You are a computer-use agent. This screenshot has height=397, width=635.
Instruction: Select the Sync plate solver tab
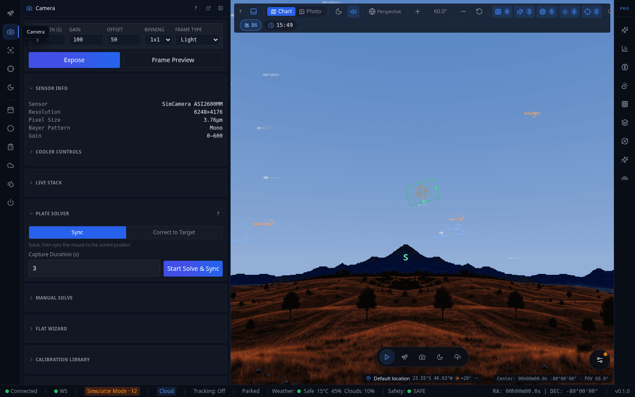point(77,232)
